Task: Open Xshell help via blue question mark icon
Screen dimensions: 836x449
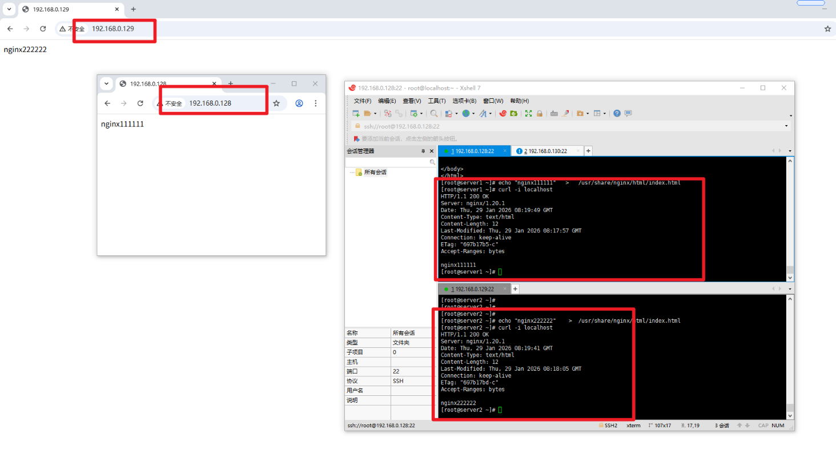Action: (617, 114)
